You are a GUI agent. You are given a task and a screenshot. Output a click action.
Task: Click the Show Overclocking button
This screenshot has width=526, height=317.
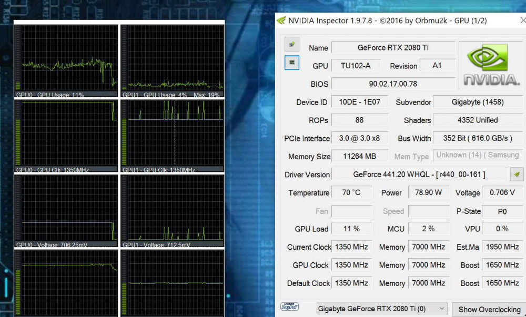[x=488, y=309]
